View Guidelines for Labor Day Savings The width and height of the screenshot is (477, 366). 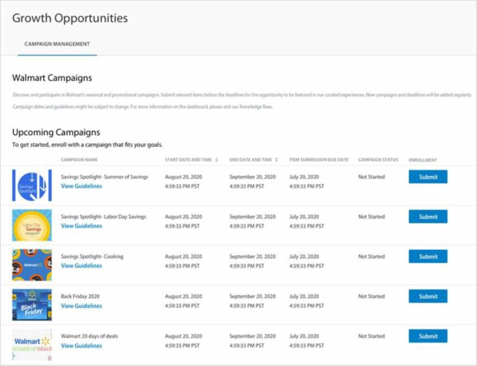point(81,226)
